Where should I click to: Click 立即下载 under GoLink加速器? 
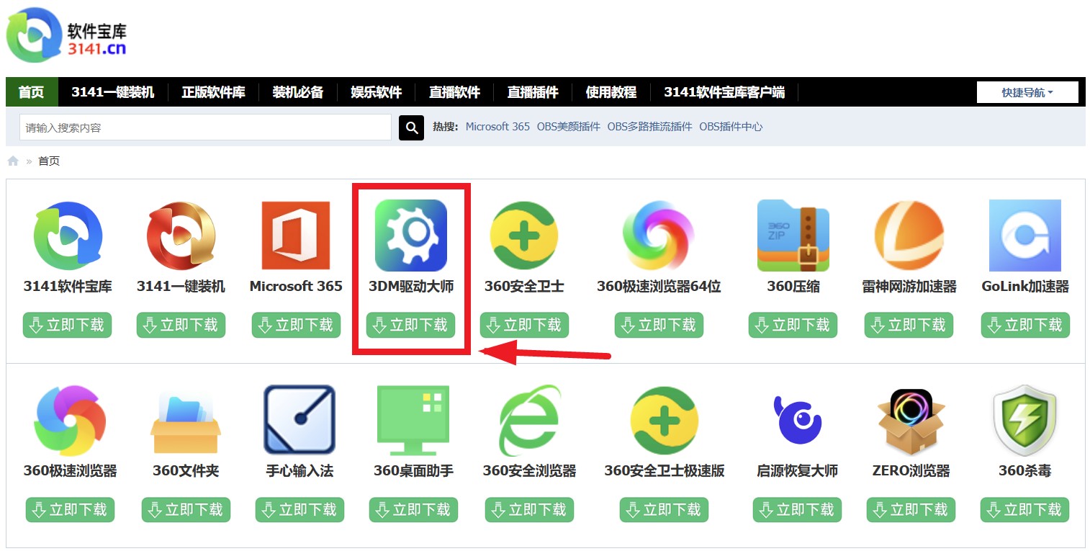click(1025, 325)
